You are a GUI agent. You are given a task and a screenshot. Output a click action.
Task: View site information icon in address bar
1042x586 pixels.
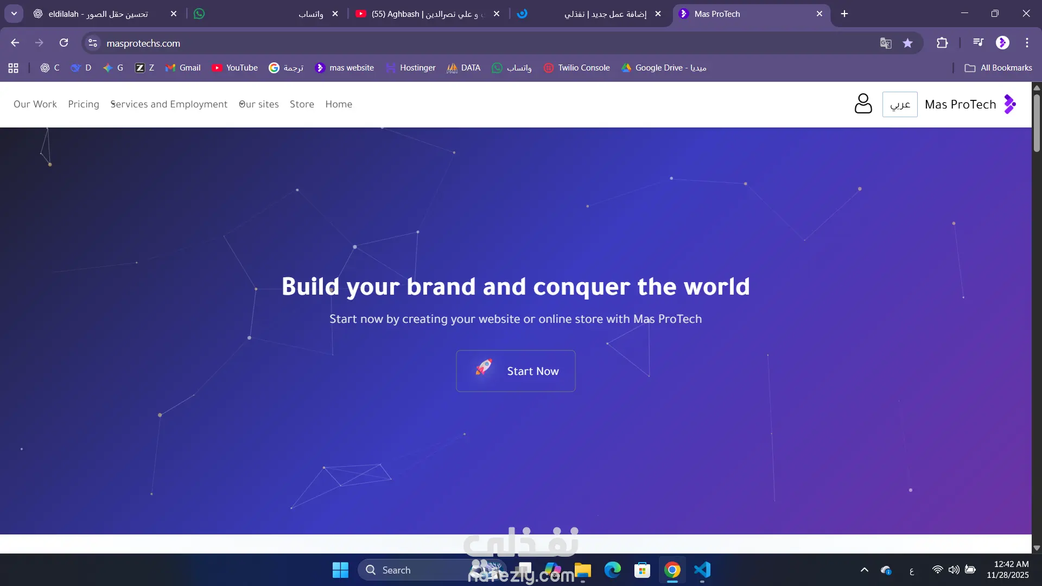coord(93,43)
